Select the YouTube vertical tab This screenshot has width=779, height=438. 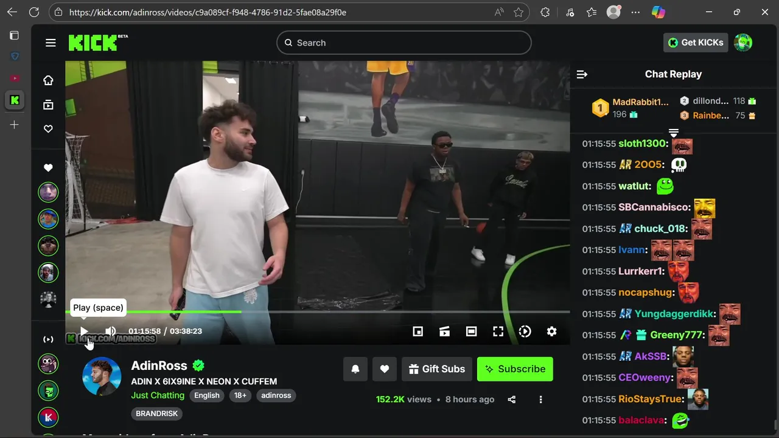point(15,78)
